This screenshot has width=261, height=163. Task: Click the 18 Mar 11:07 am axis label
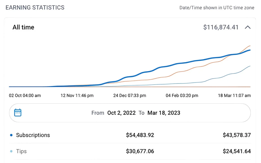click(234, 96)
